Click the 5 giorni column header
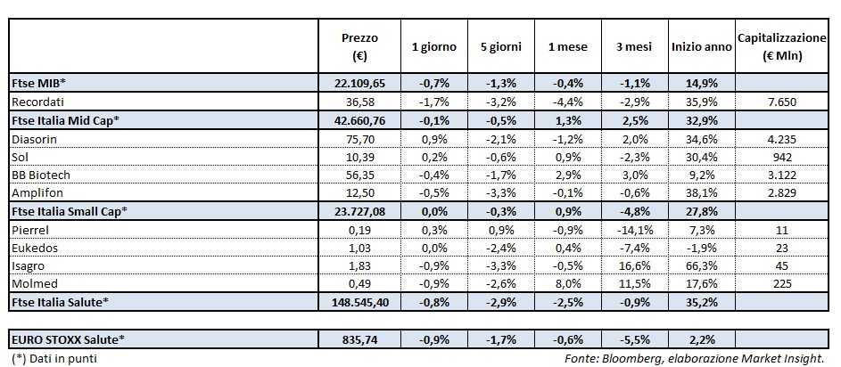The width and height of the screenshot is (841, 367). pyautogui.click(x=497, y=45)
